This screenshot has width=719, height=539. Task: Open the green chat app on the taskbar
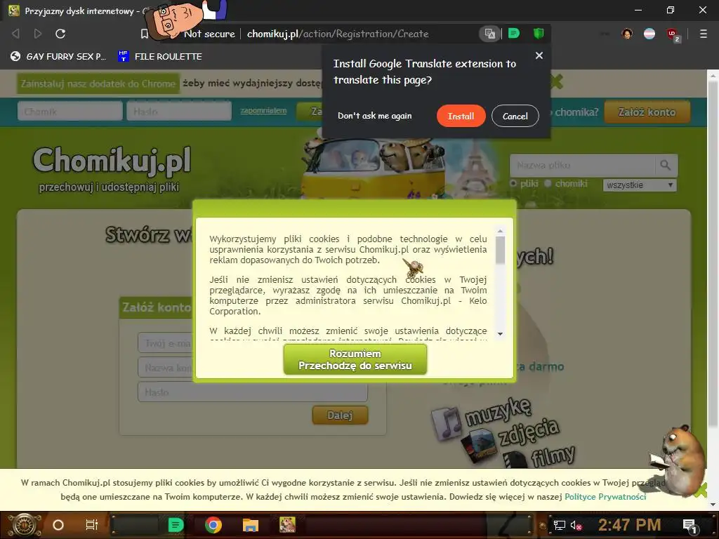tap(176, 525)
